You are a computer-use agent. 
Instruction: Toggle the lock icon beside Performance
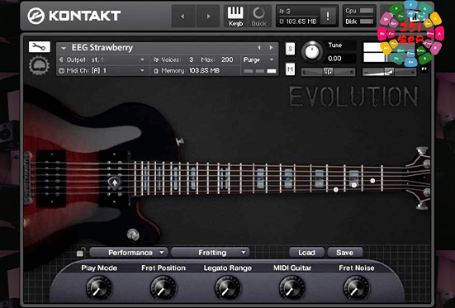pyautogui.click(x=80, y=253)
